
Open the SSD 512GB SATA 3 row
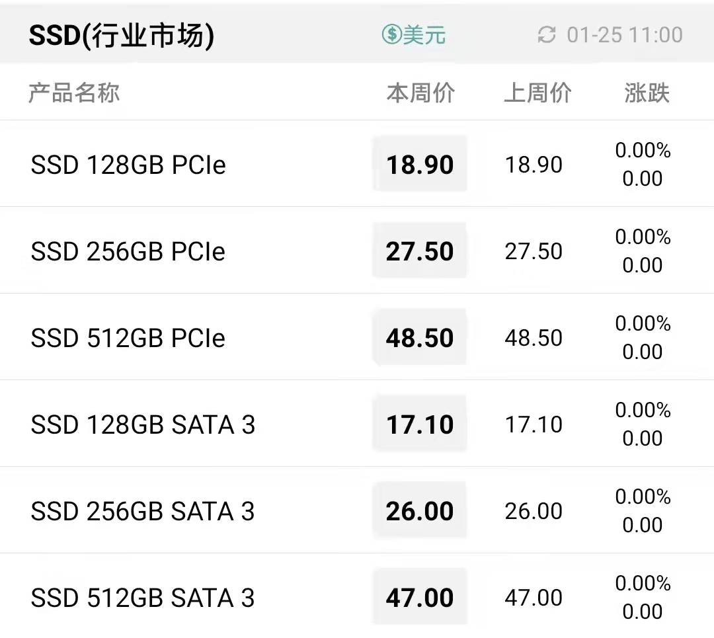[357, 596]
